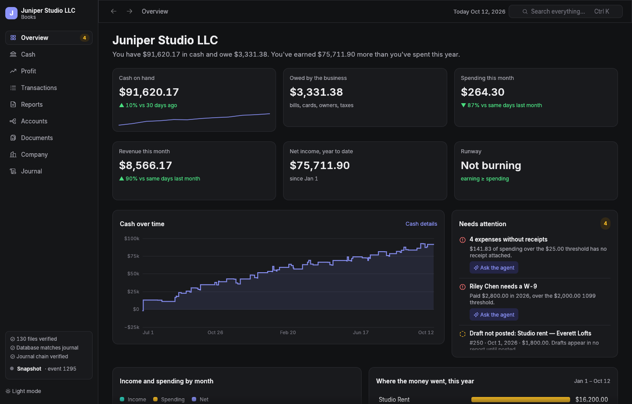Click alert icon beside Riley Chen needs a W-9
The height and width of the screenshot is (404, 632).
pyautogui.click(x=463, y=287)
